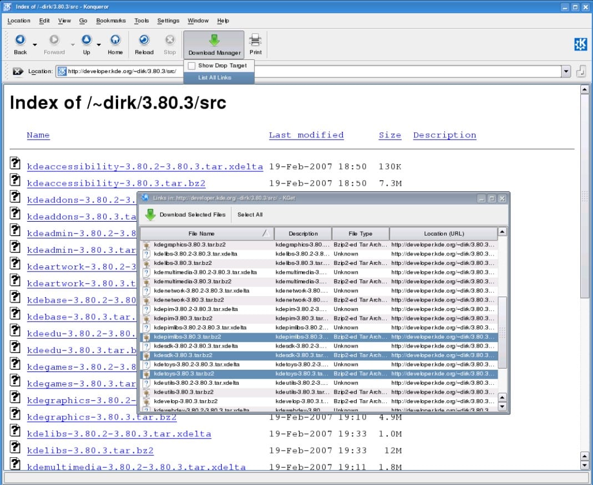Sort the index by the Name link
Image resolution: width=593 pixels, height=485 pixels.
pyautogui.click(x=38, y=135)
